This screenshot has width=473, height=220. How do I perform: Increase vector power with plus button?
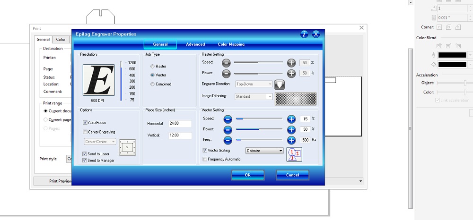[291, 130]
